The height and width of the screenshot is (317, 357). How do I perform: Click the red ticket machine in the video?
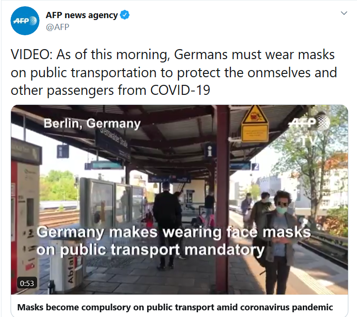pyautogui.click(x=26, y=215)
